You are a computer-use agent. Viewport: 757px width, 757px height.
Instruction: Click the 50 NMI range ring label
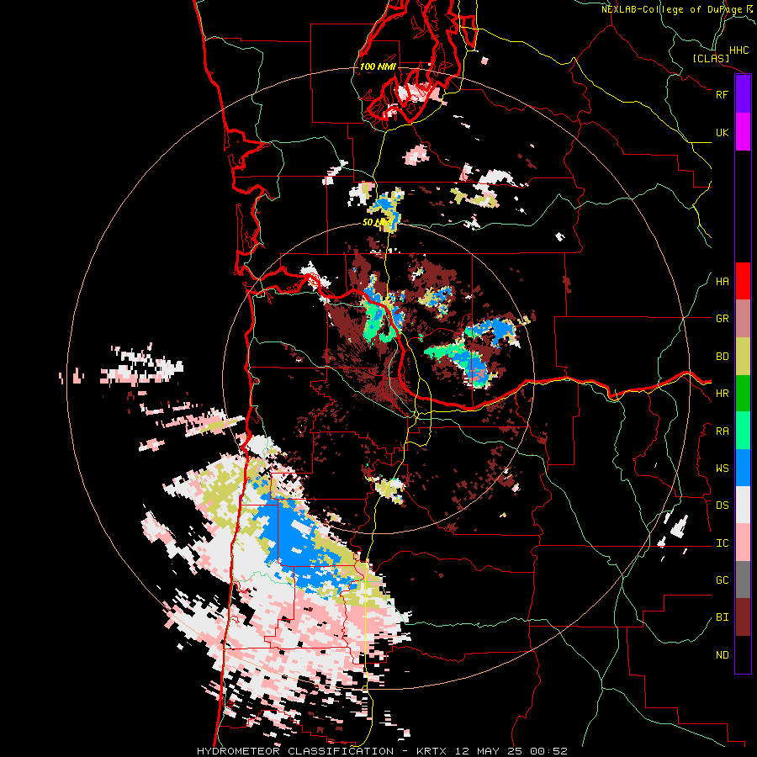[x=377, y=223]
